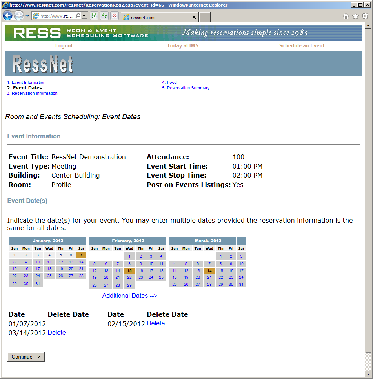The width and height of the screenshot is (373, 379).
Task: Open the Tools gear icon
Action: (365, 16)
